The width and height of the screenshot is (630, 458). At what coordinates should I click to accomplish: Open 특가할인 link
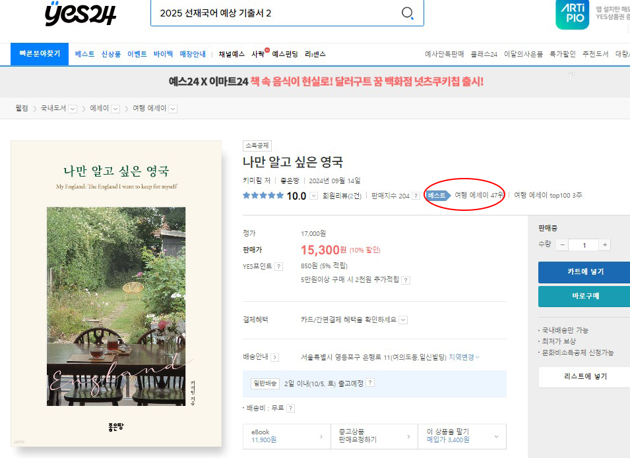pos(563,54)
